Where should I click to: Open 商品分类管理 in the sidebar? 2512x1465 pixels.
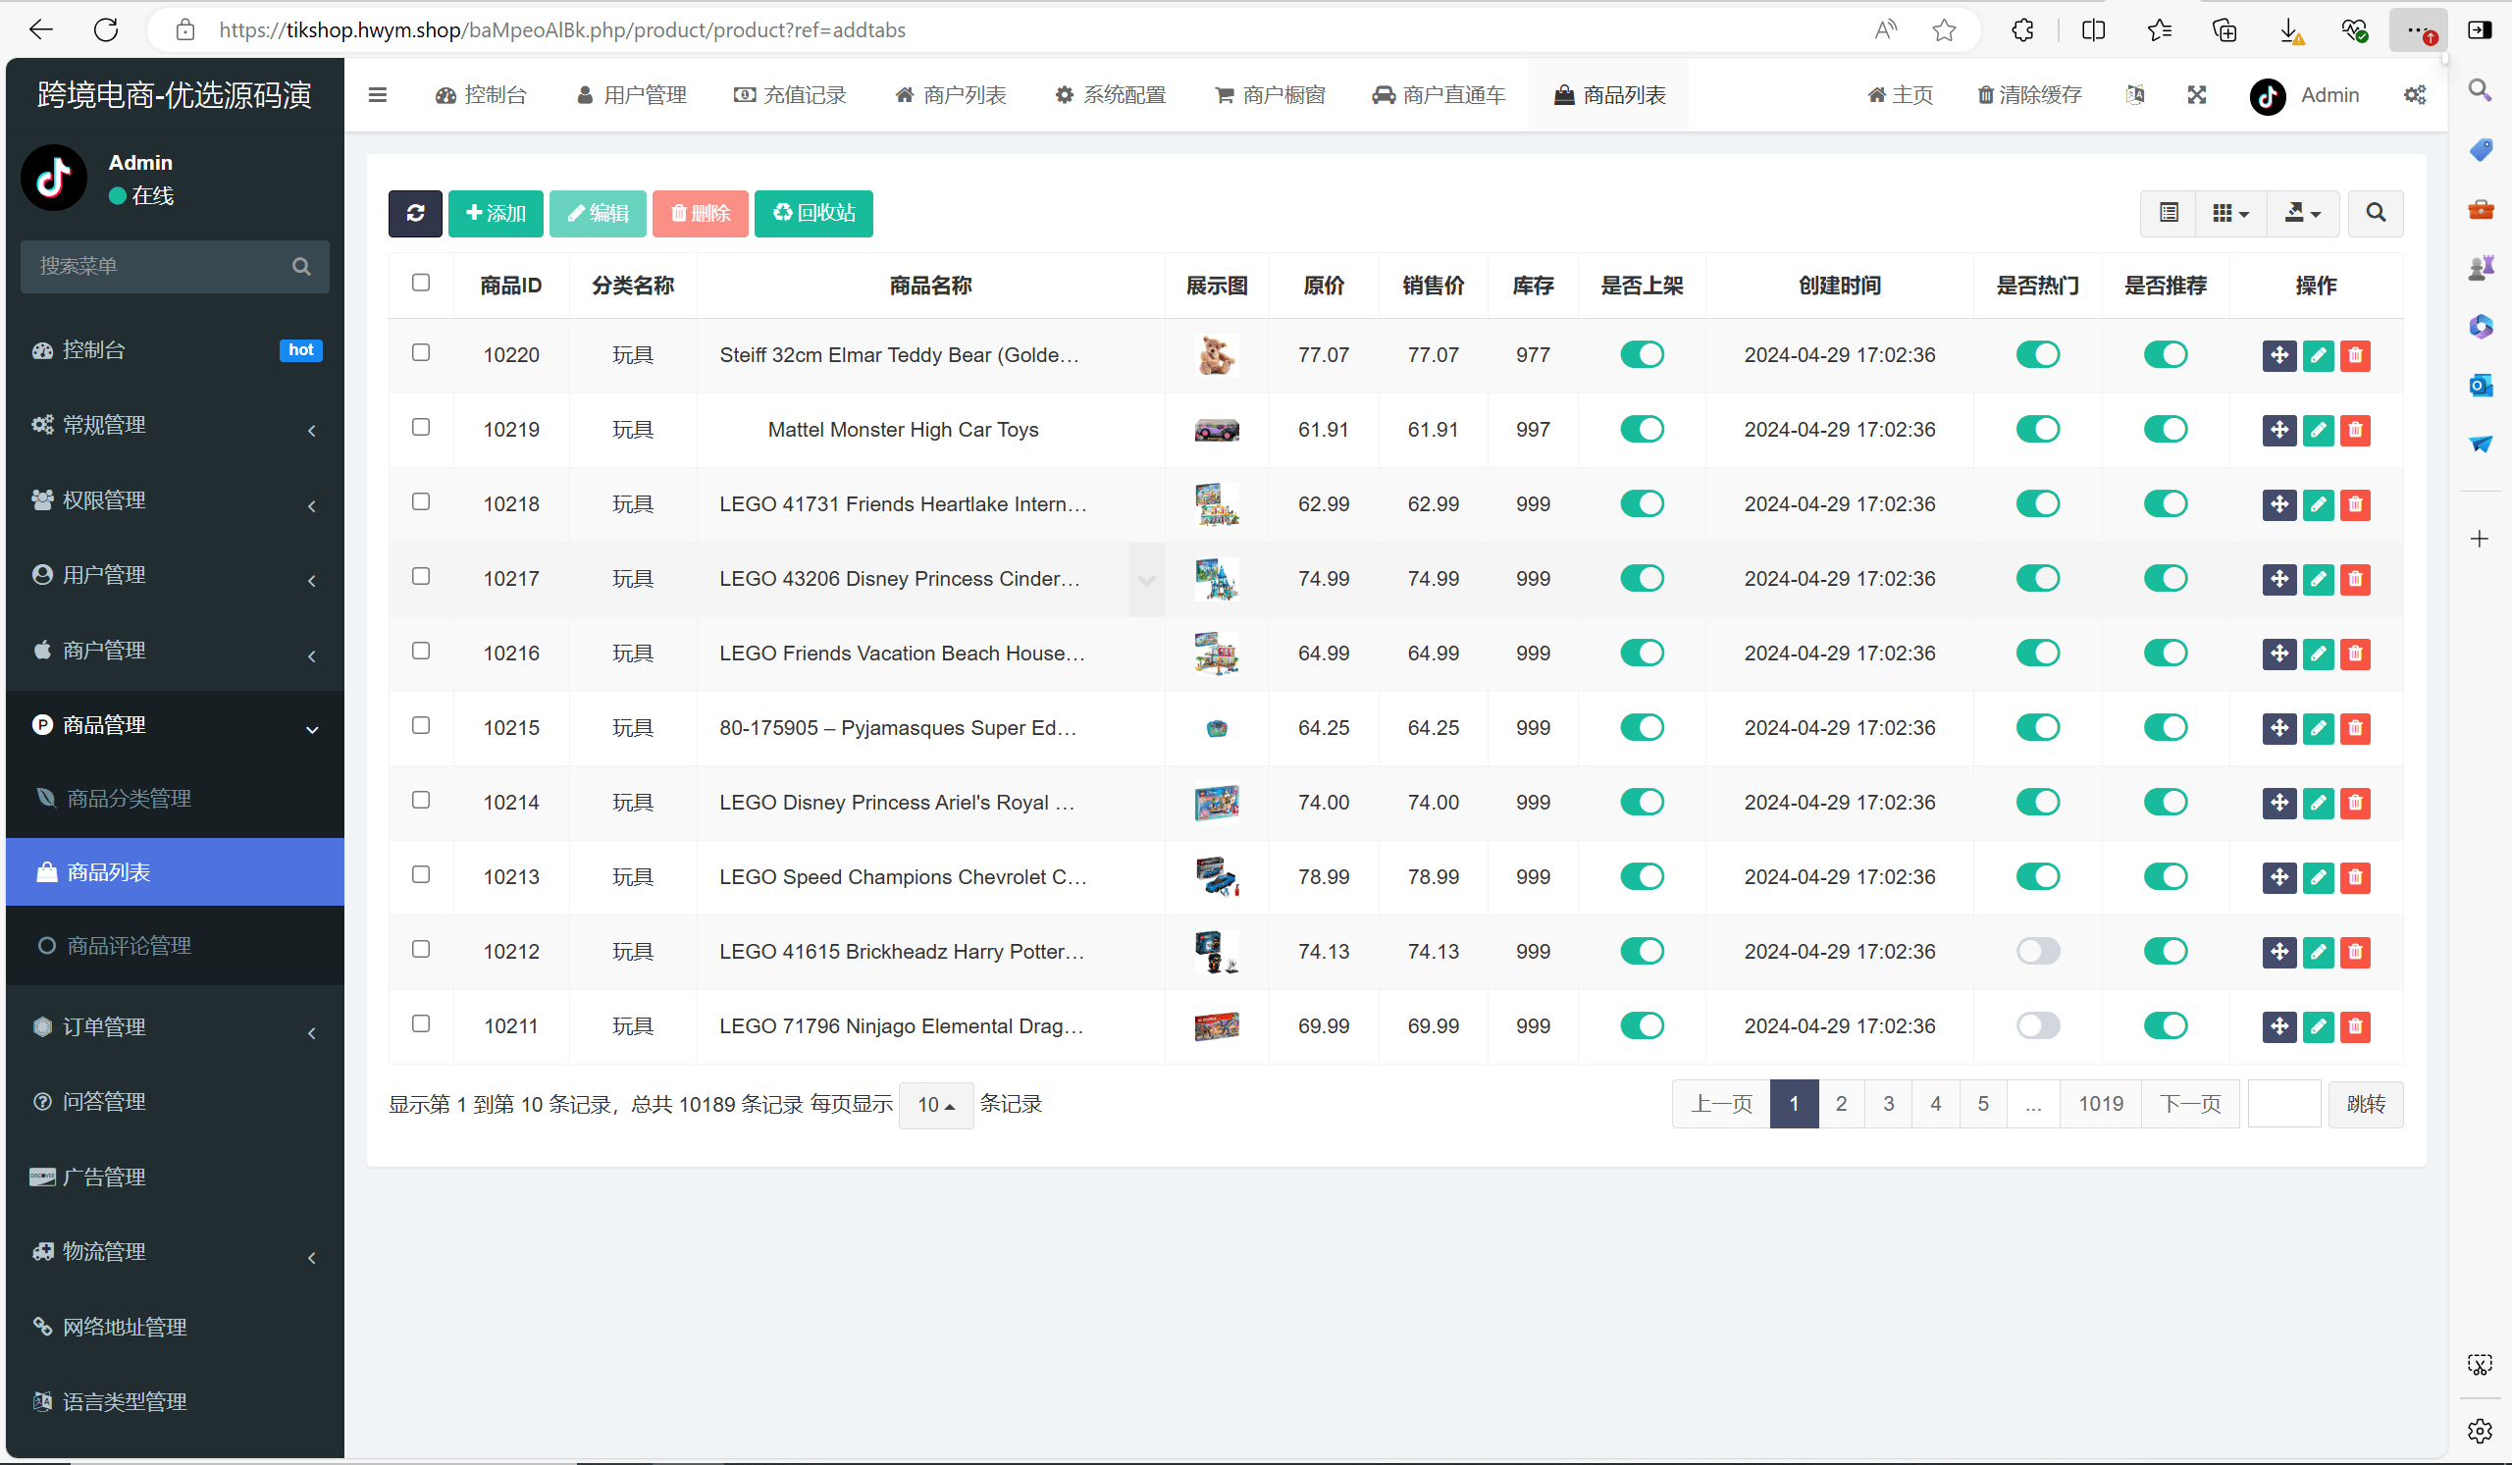(129, 799)
